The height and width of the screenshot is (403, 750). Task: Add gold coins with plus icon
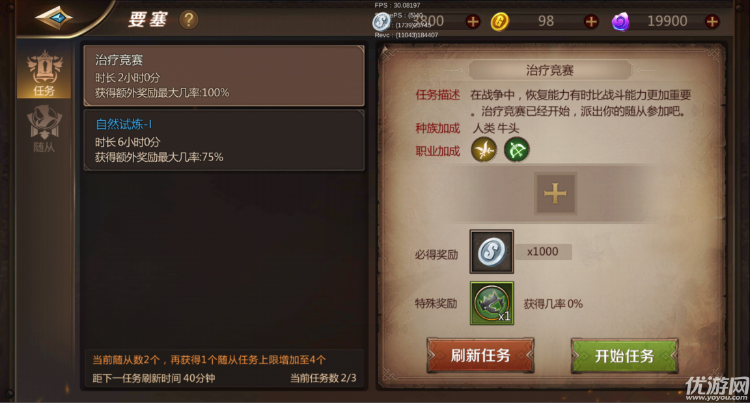[x=591, y=21]
